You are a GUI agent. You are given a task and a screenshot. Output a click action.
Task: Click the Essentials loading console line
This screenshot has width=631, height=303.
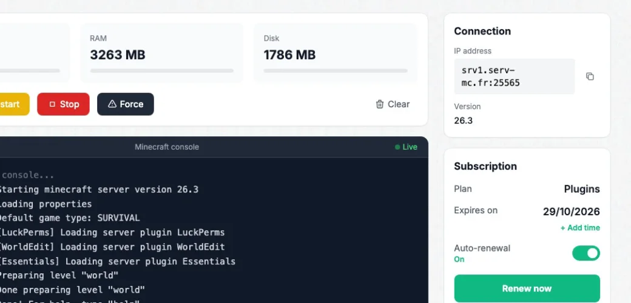click(118, 261)
